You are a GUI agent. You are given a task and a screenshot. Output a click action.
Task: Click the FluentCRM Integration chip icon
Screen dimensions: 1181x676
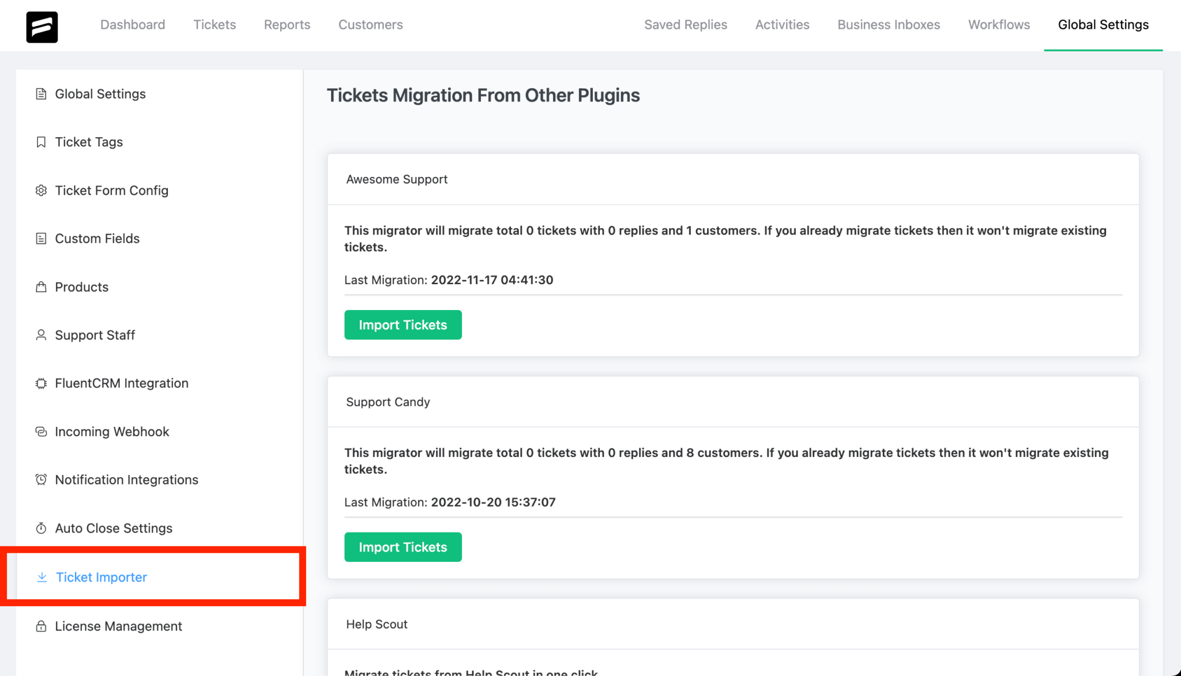(41, 383)
